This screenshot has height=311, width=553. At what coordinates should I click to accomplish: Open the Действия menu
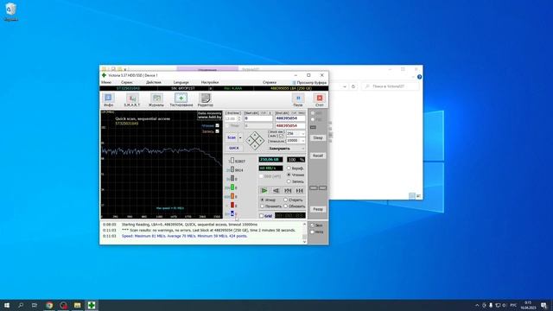click(154, 83)
